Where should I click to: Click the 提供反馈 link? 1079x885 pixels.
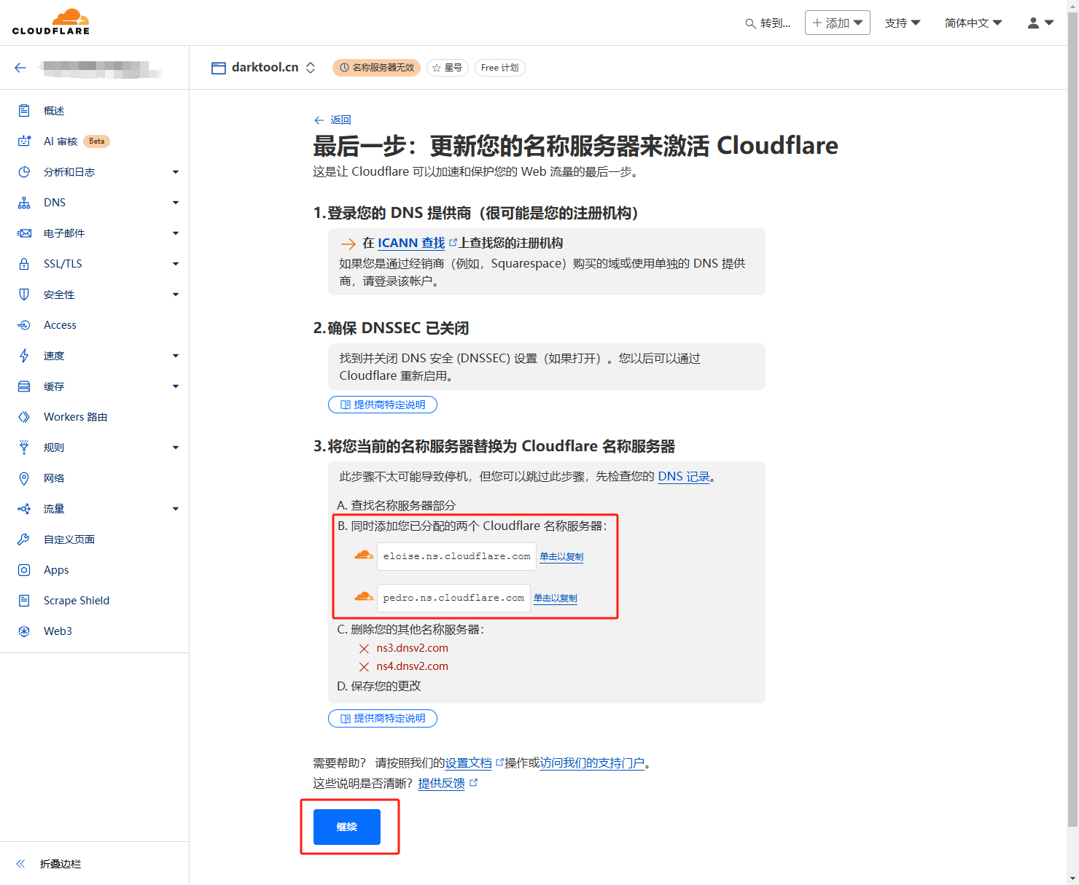pos(442,783)
